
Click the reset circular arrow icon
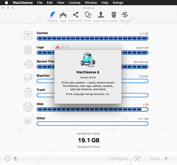click(8, 158)
